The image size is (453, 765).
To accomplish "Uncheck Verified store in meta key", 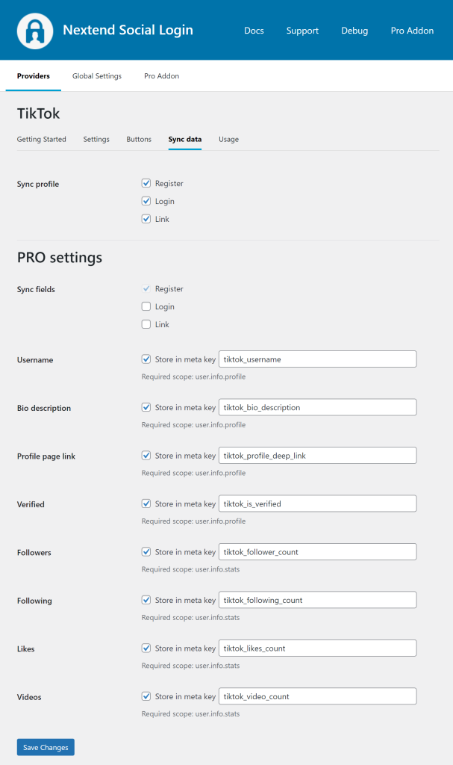I will point(146,504).
